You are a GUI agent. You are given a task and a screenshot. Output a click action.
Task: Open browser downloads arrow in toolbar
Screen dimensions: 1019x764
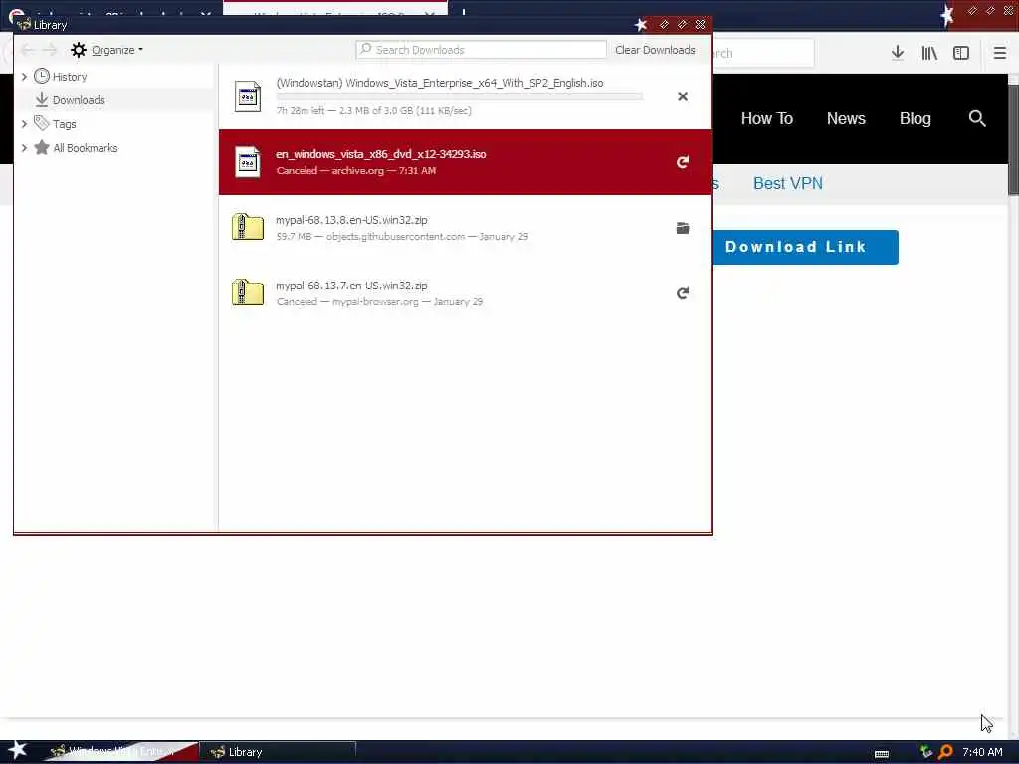pos(898,53)
